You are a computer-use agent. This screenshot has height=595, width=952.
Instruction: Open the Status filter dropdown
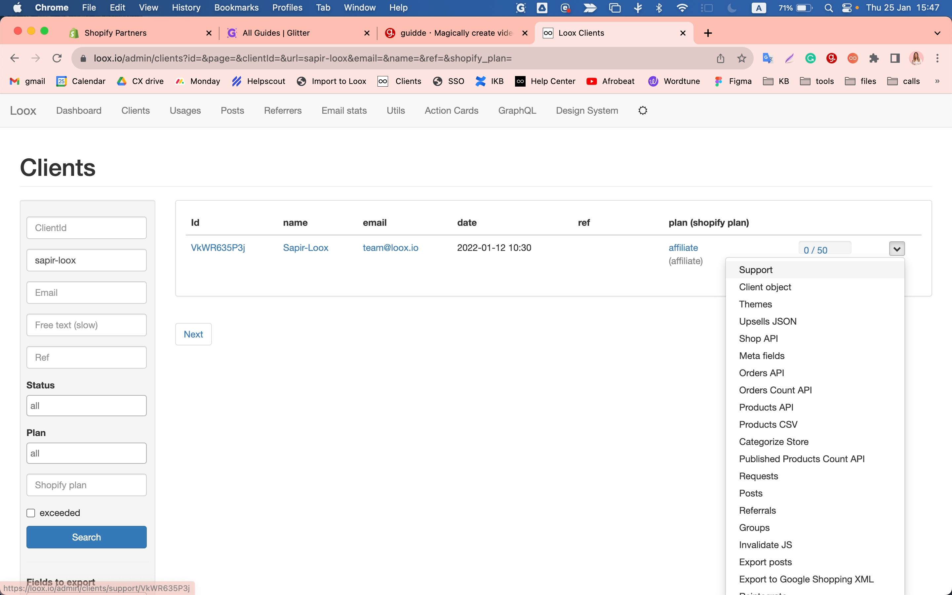86,406
